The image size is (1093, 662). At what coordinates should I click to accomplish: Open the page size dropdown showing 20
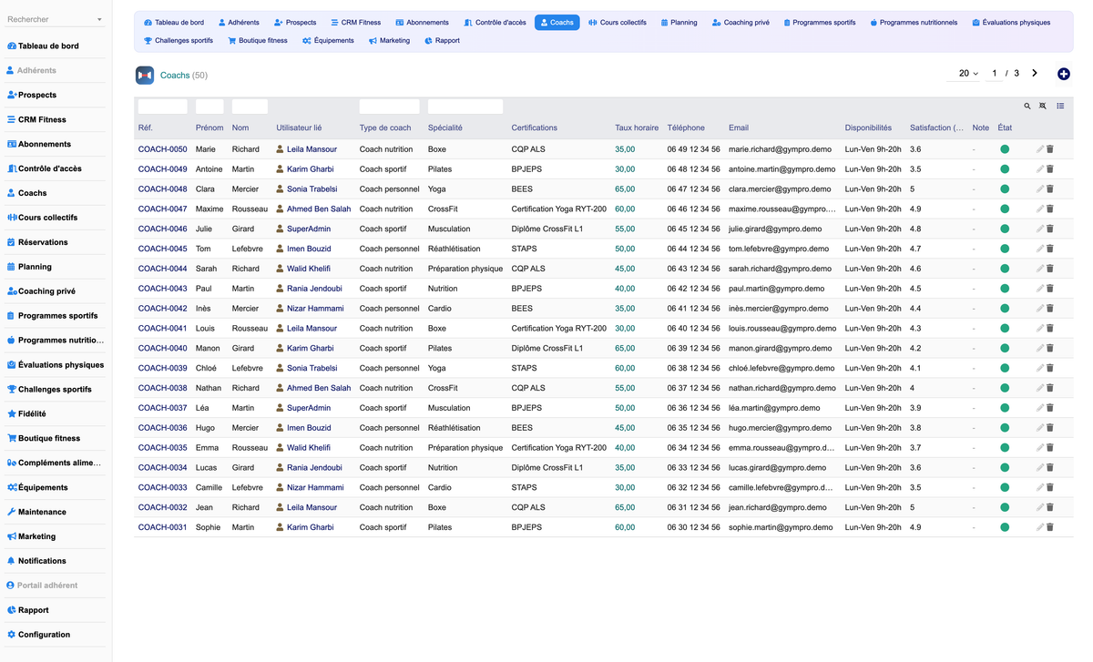[x=968, y=74]
